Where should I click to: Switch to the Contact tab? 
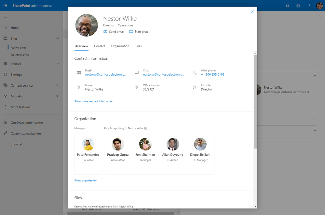(x=99, y=46)
